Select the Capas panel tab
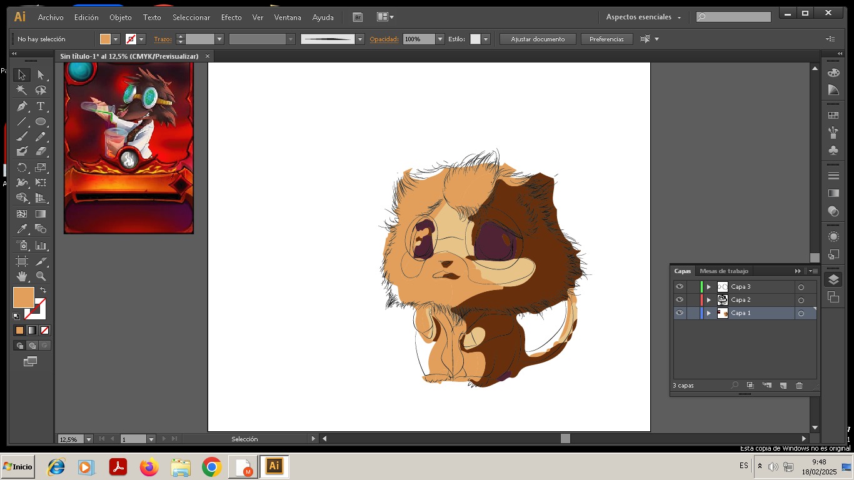The width and height of the screenshot is (854, 480). (x=683, y=271)
